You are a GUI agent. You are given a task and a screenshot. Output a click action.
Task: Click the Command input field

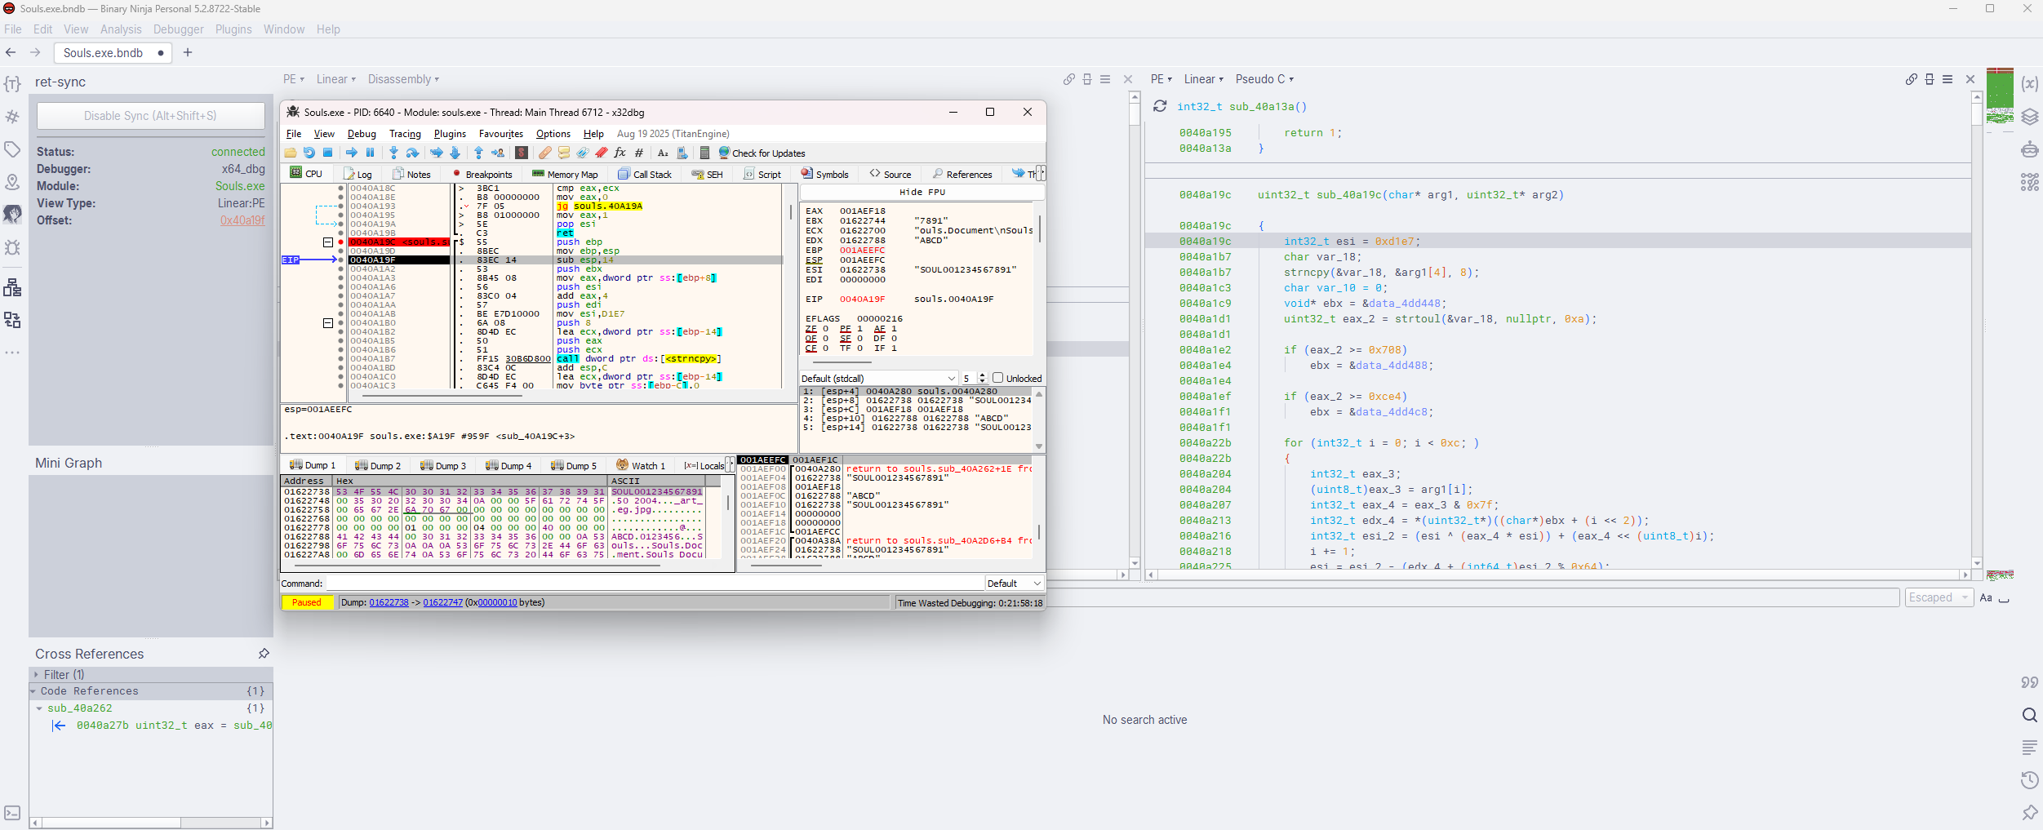coord(653,584)
